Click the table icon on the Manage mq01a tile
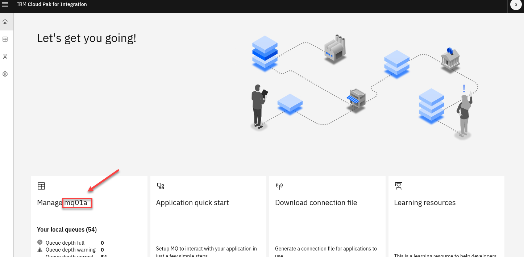 pos(41,186)
